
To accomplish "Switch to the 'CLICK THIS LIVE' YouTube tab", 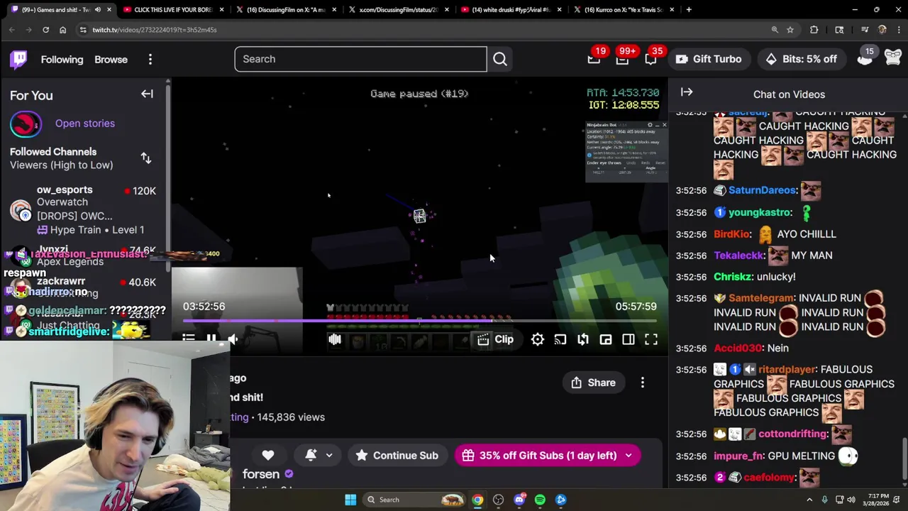I will 173,10.
